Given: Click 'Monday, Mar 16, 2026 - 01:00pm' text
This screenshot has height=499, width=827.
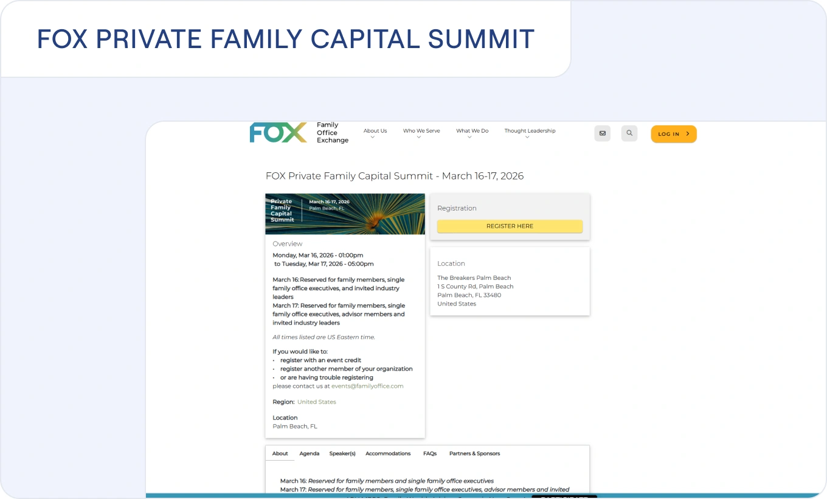Looking at the screenshot, I should point(318,256).
